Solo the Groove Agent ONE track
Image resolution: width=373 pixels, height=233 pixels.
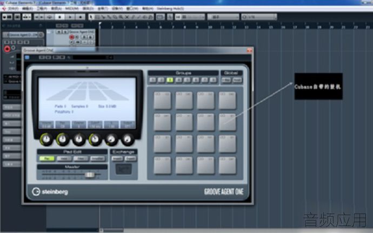(x=65, y=32)
